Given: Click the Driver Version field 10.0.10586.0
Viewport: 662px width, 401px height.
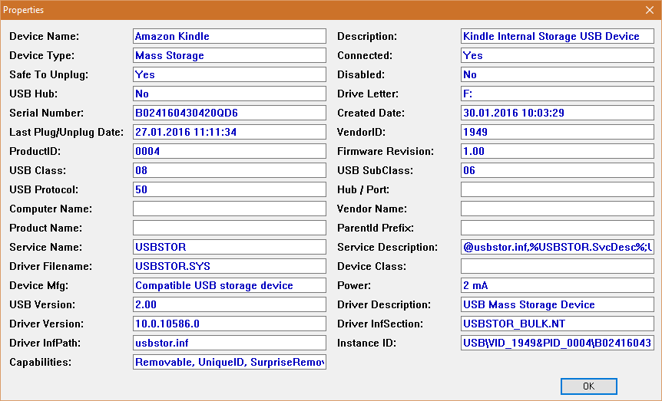Looking at the screenshot, I should [230, 324].
